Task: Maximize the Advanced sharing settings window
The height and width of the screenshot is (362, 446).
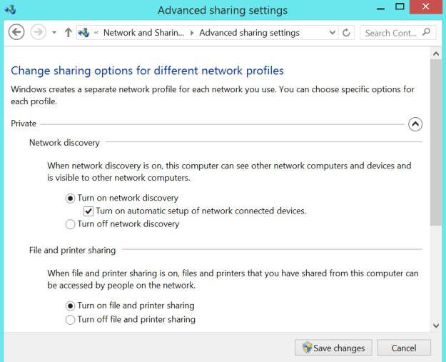Action: click(x=400, y=7)
